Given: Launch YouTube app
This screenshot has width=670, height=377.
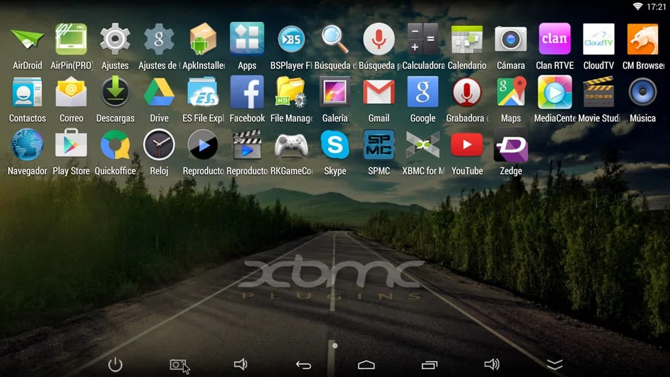Looking at the screenshot, I should pyautogui.click(x=466, y=145).
